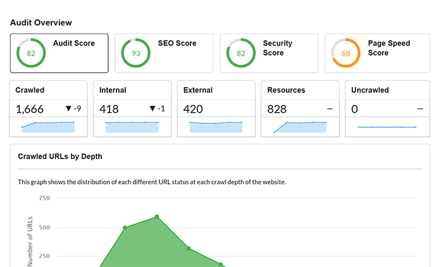The height and width of the screenshot is (267, 439).
Task: Click the Crawled trend sparkline
Action: tap(48, 127)
